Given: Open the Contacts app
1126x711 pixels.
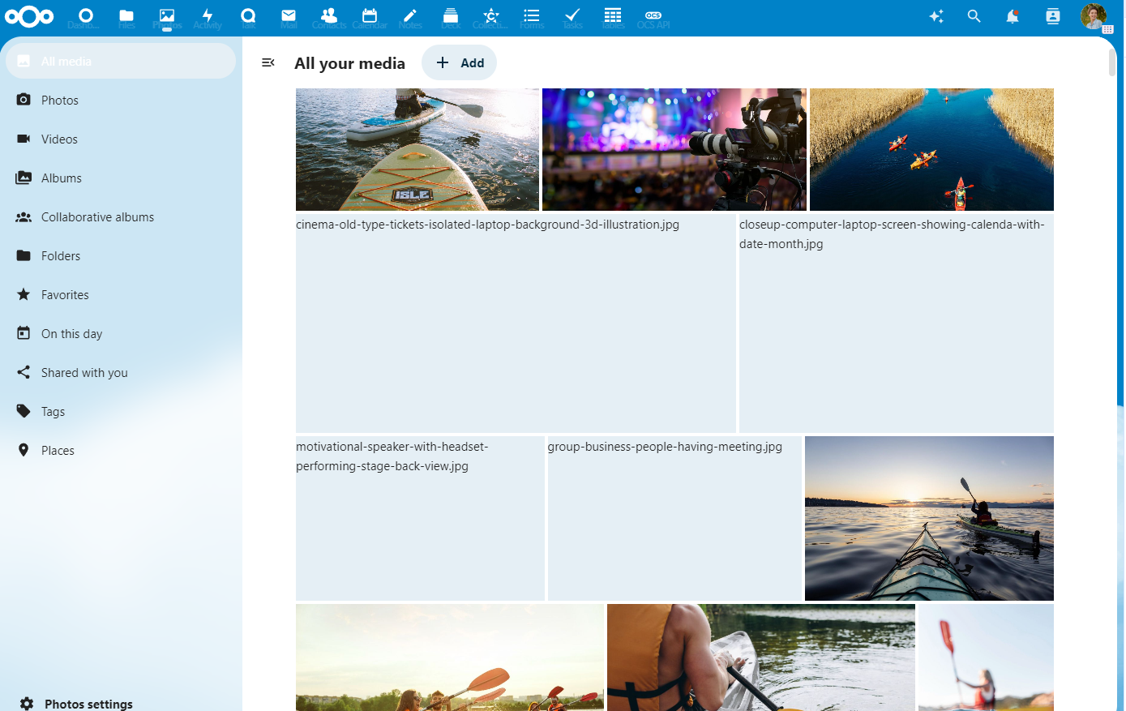Looking at the screenshot, I should click(x=329, y=16).
